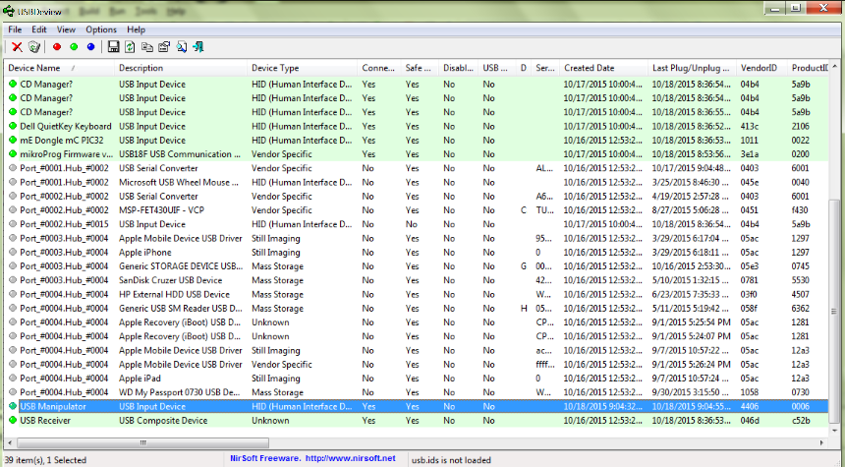Click the horizontal scrollbar right arrow

click(821, 442)
